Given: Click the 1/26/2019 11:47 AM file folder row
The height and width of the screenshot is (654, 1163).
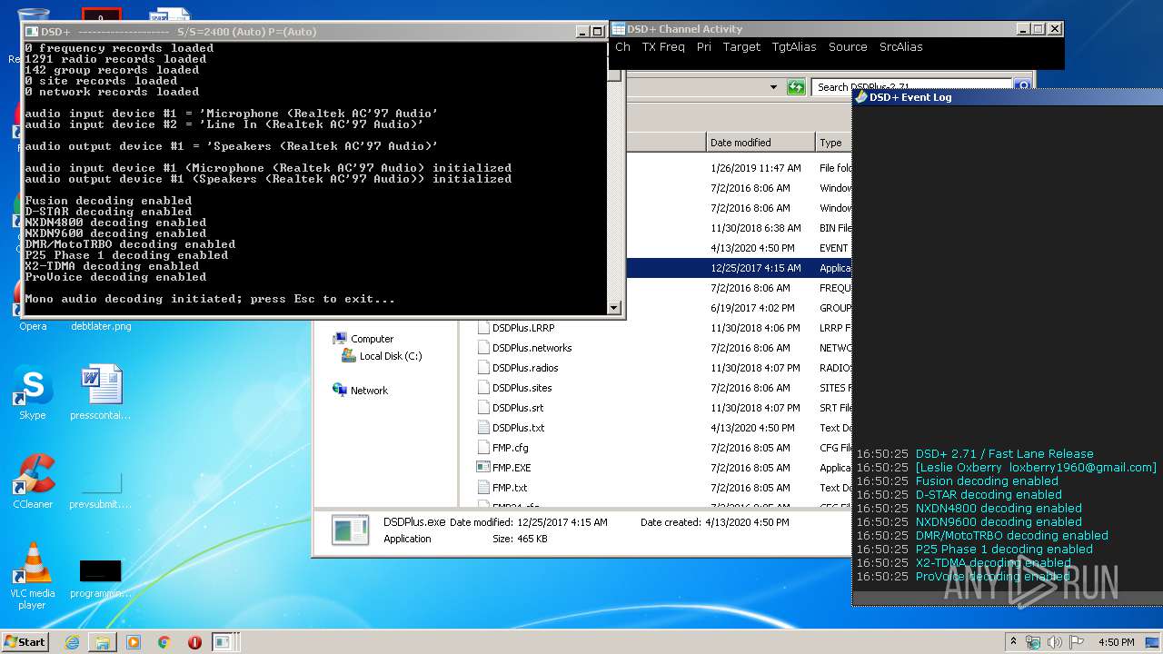Looking at the screenshot, I should (737, 168).
